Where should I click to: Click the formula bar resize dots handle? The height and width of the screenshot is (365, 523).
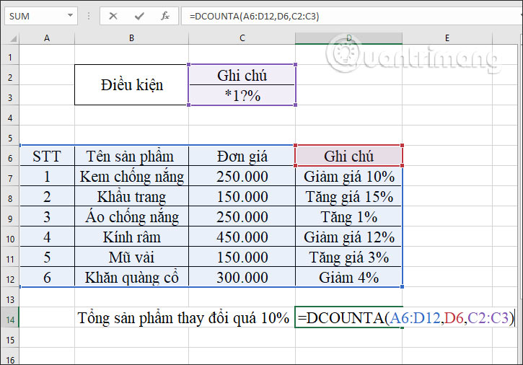(x=89, y=16)
